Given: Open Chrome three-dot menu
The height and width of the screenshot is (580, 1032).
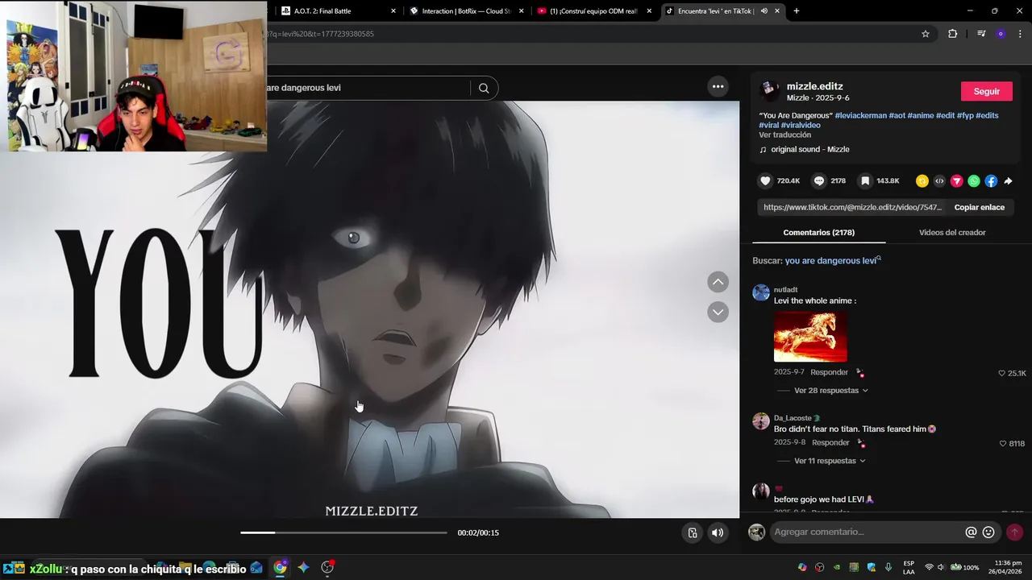Looking at the screenshot, I should point(1019,34).
